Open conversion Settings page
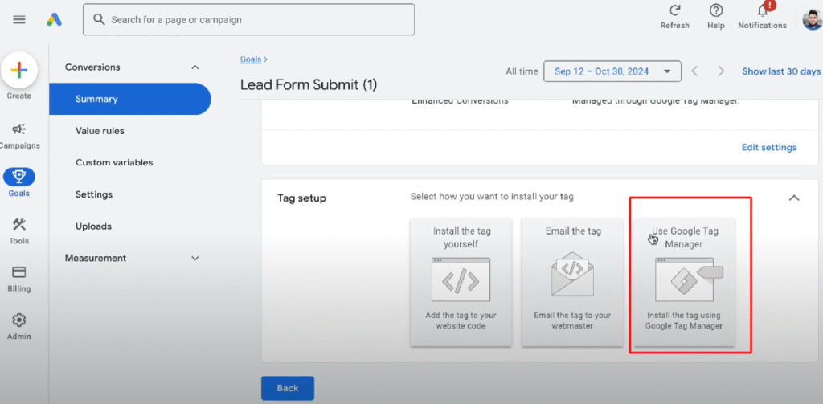823x404 pixels. pos(94,194)
